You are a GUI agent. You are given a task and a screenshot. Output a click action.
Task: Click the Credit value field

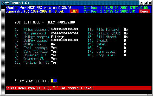tap(125, 40)
